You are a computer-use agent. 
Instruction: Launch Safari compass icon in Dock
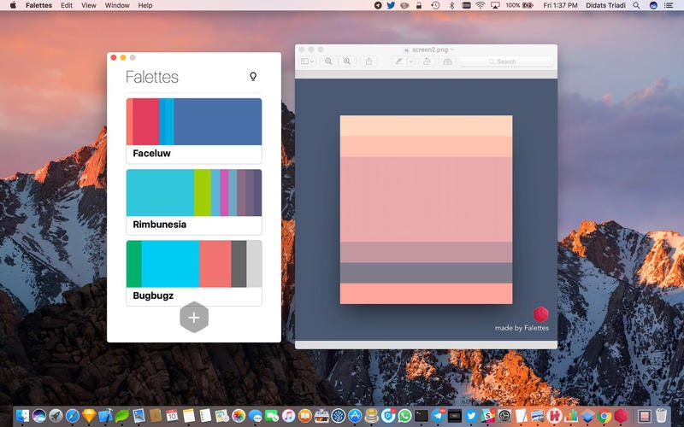coord(73,416)
